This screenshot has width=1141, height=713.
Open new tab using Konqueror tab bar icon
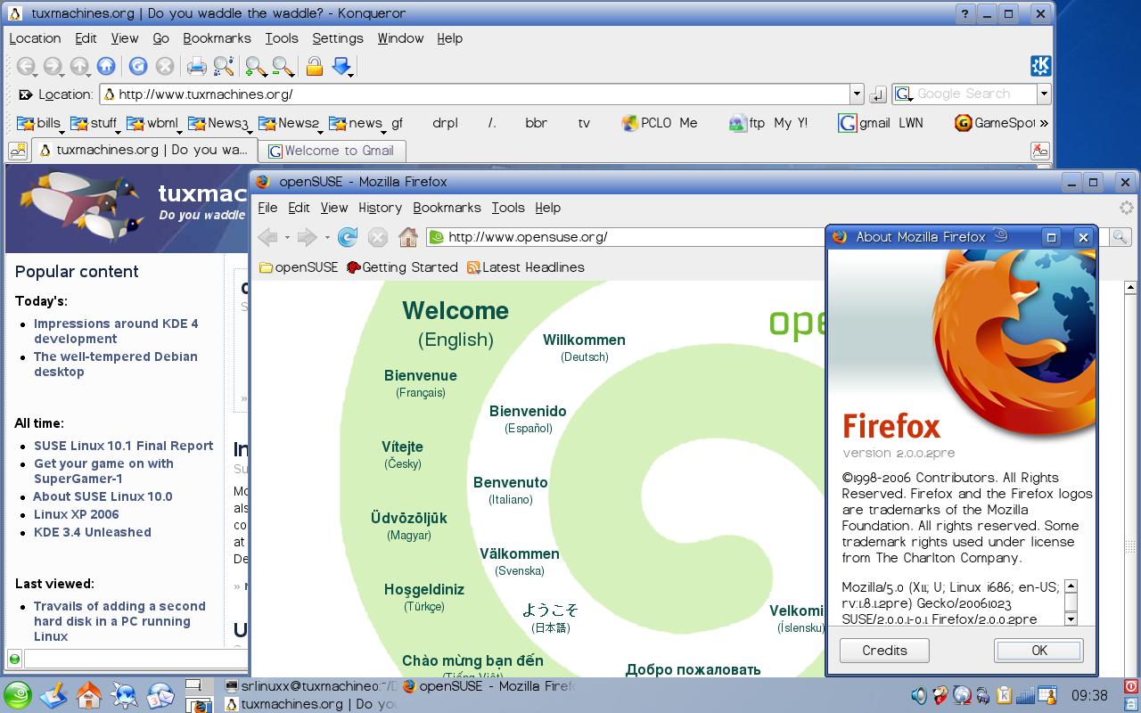pyautogui.click(x=17, y=150)
